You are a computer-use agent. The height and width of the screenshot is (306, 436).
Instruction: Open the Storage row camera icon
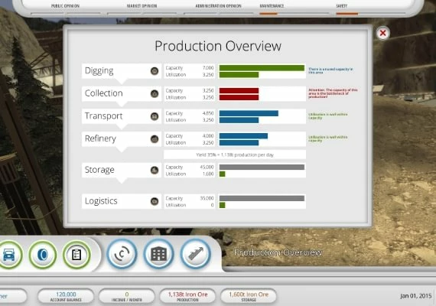155,170
